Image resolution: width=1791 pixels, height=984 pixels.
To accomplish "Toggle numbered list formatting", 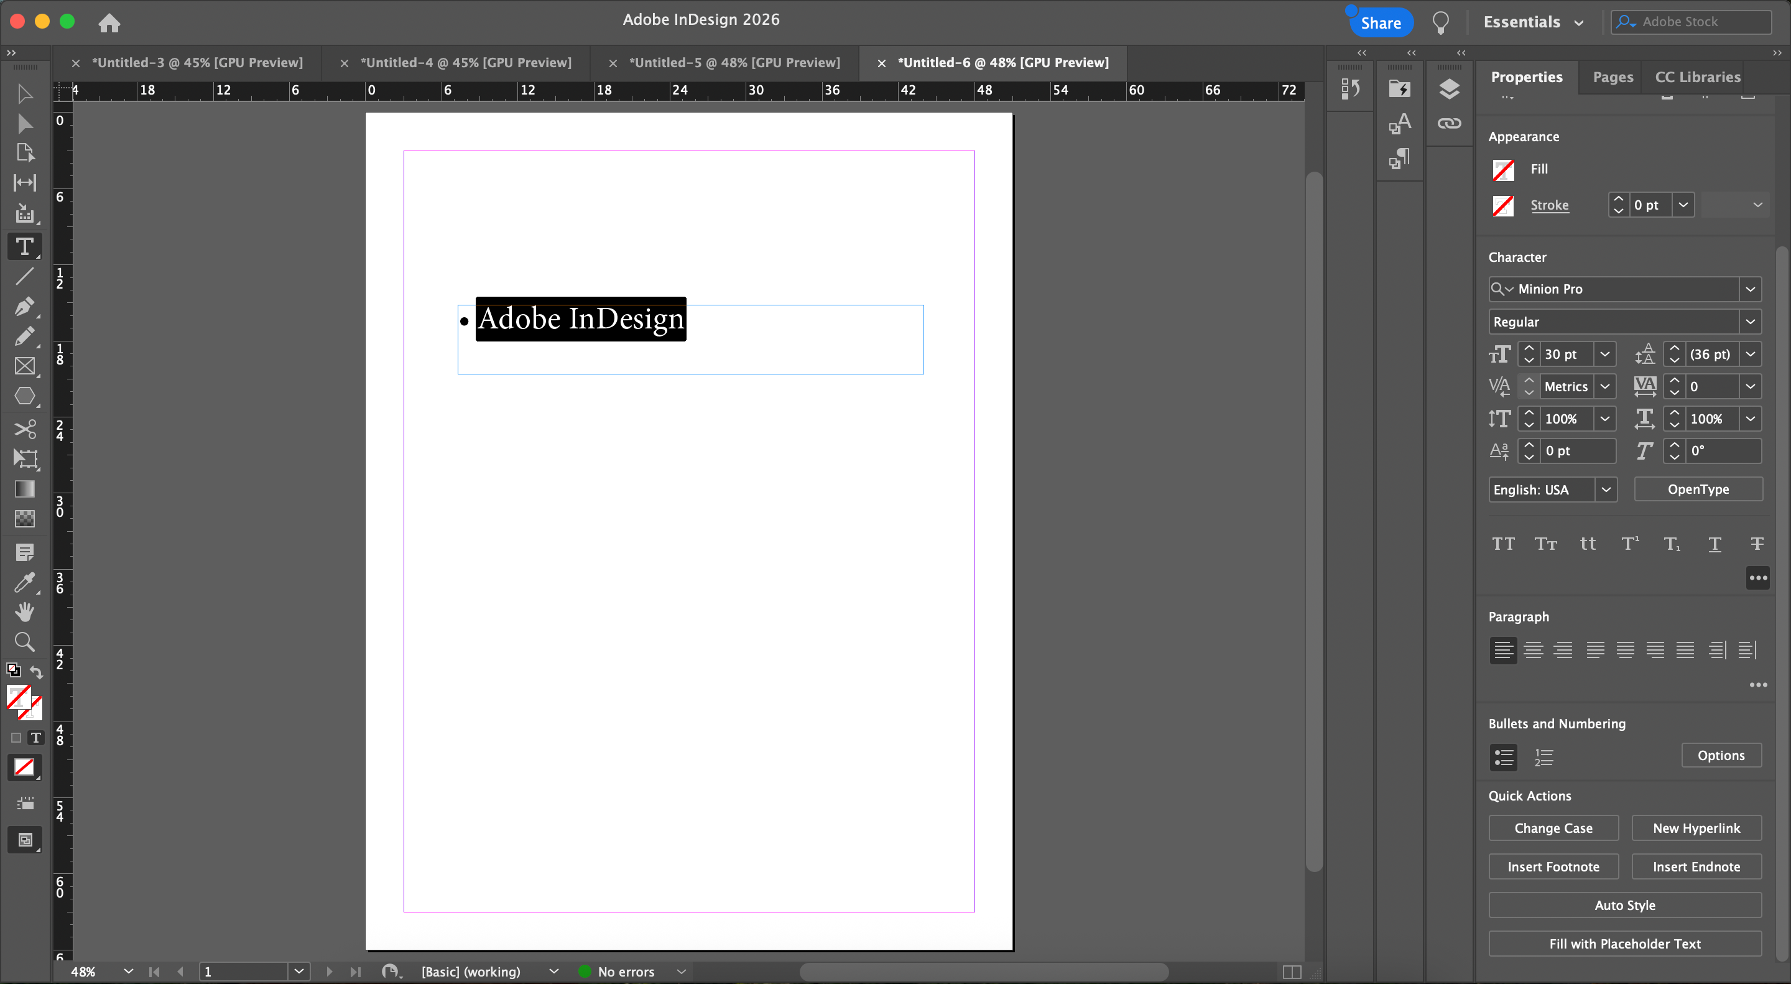I will 1543,756.
